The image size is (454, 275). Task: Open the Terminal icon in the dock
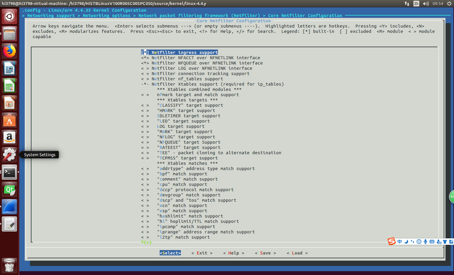tap(9, 172)
